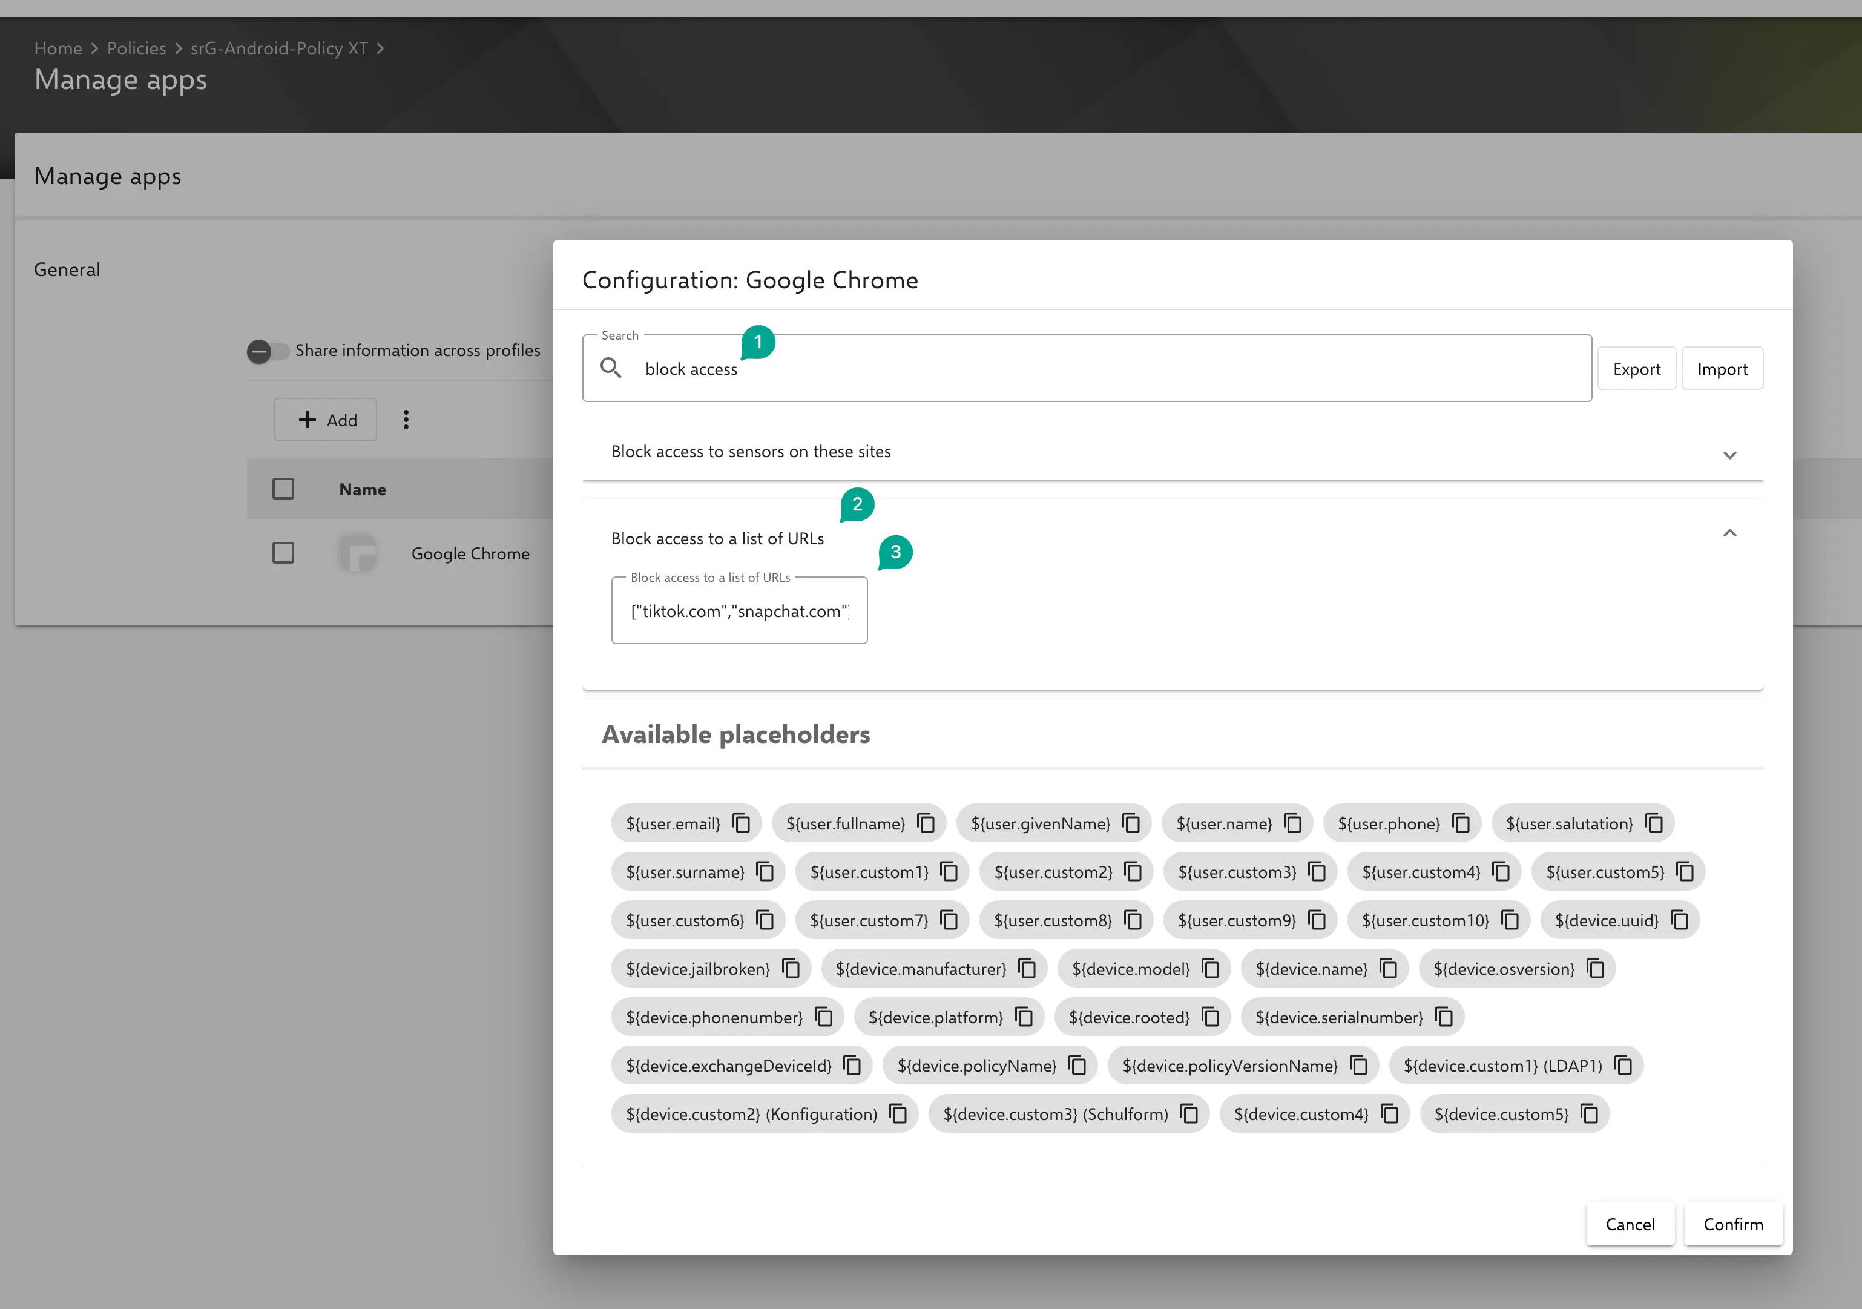Copy the ${device.exchangeDeviceId} placeholder
Screen dimensions: 1862x1309
coord(852,1066)
